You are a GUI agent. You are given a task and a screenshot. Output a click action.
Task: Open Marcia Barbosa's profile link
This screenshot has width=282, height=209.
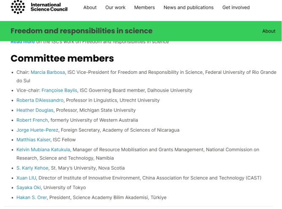[x=48, y=72]
